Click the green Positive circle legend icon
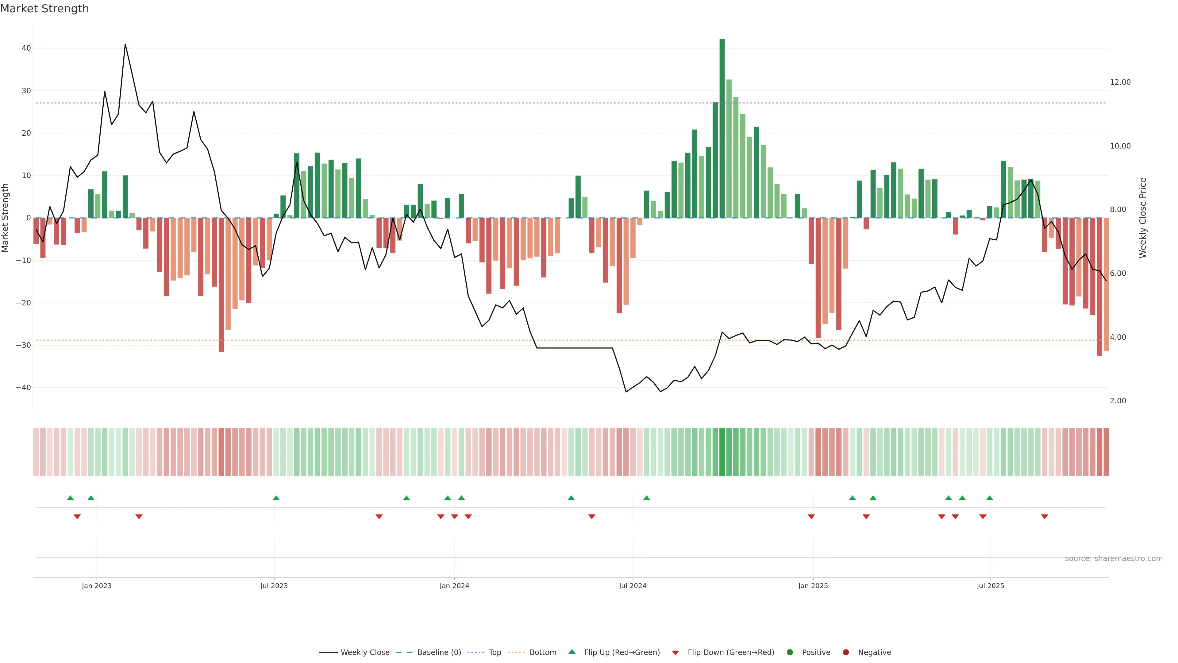The width and height of the screenshot is (1178, 663). (x=790, y=653)
